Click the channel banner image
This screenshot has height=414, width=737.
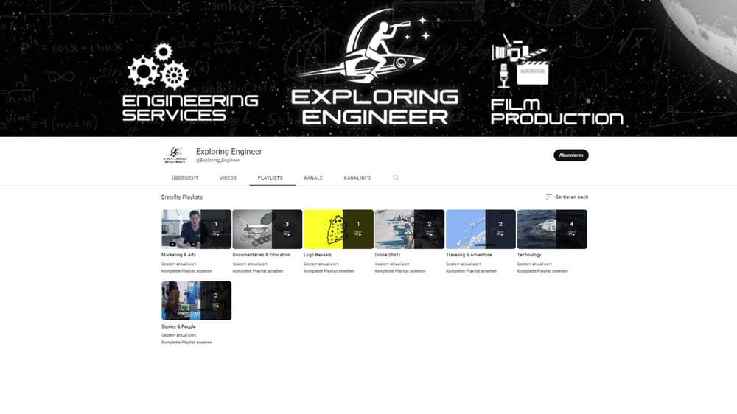[368, 68]
